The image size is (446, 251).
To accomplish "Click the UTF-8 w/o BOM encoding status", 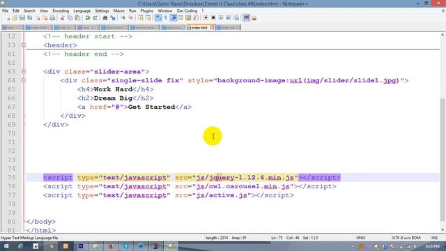I will point(406,238).
